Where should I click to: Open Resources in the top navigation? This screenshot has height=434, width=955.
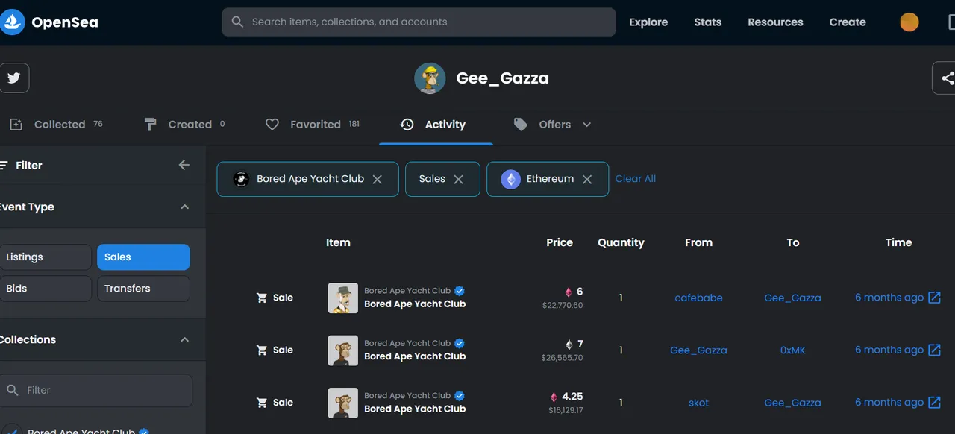point(775,22)
